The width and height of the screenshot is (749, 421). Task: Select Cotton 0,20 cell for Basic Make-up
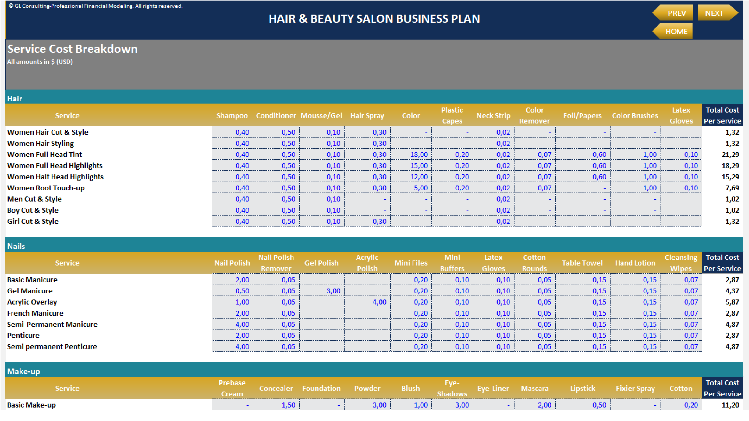click(x=681, y=405)
